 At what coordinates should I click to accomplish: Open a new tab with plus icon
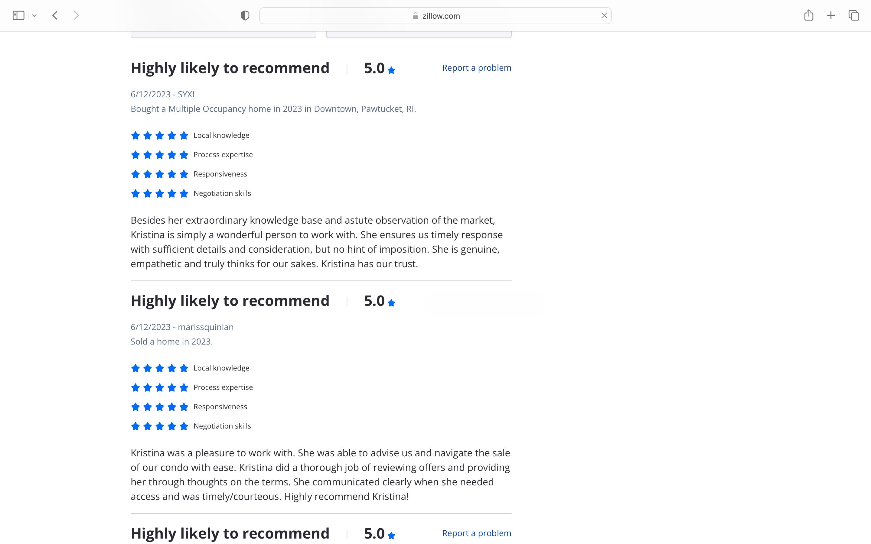(831, 15)
